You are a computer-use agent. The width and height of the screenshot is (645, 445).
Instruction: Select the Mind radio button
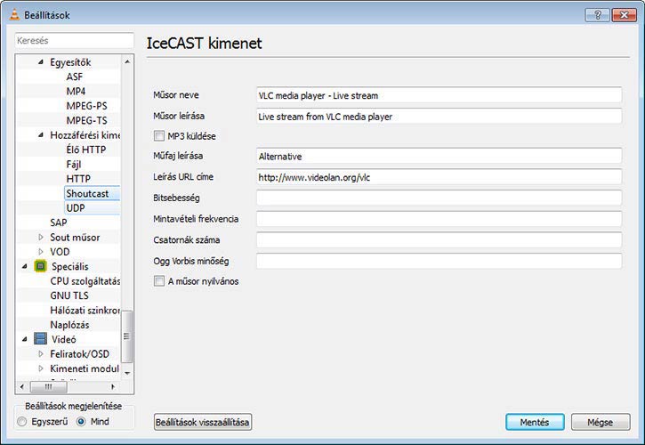[82, 422]
